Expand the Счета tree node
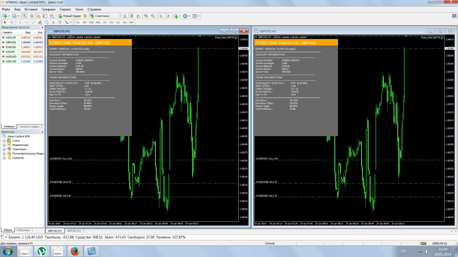This screenshot has width=458, height=257. click(x=4, y=141)
